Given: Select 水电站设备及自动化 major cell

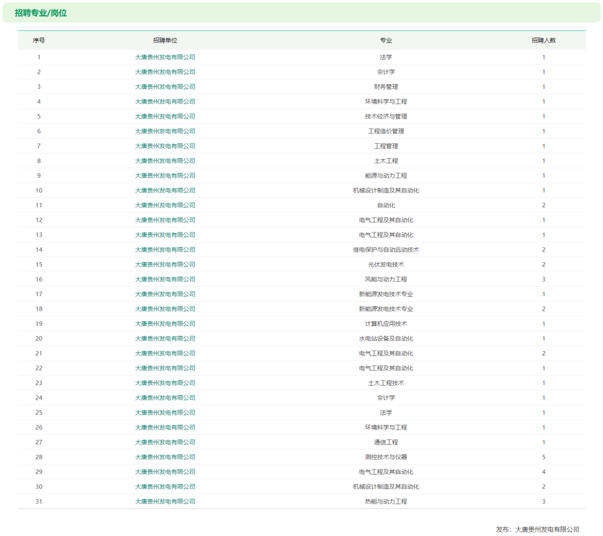Looking at the screenshot, I should click(386, 339).
